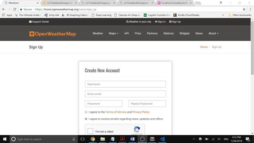The height and width of the screenshot is (143, 254).
Task: Open Task View from taskbar
Action: point(83,139)
